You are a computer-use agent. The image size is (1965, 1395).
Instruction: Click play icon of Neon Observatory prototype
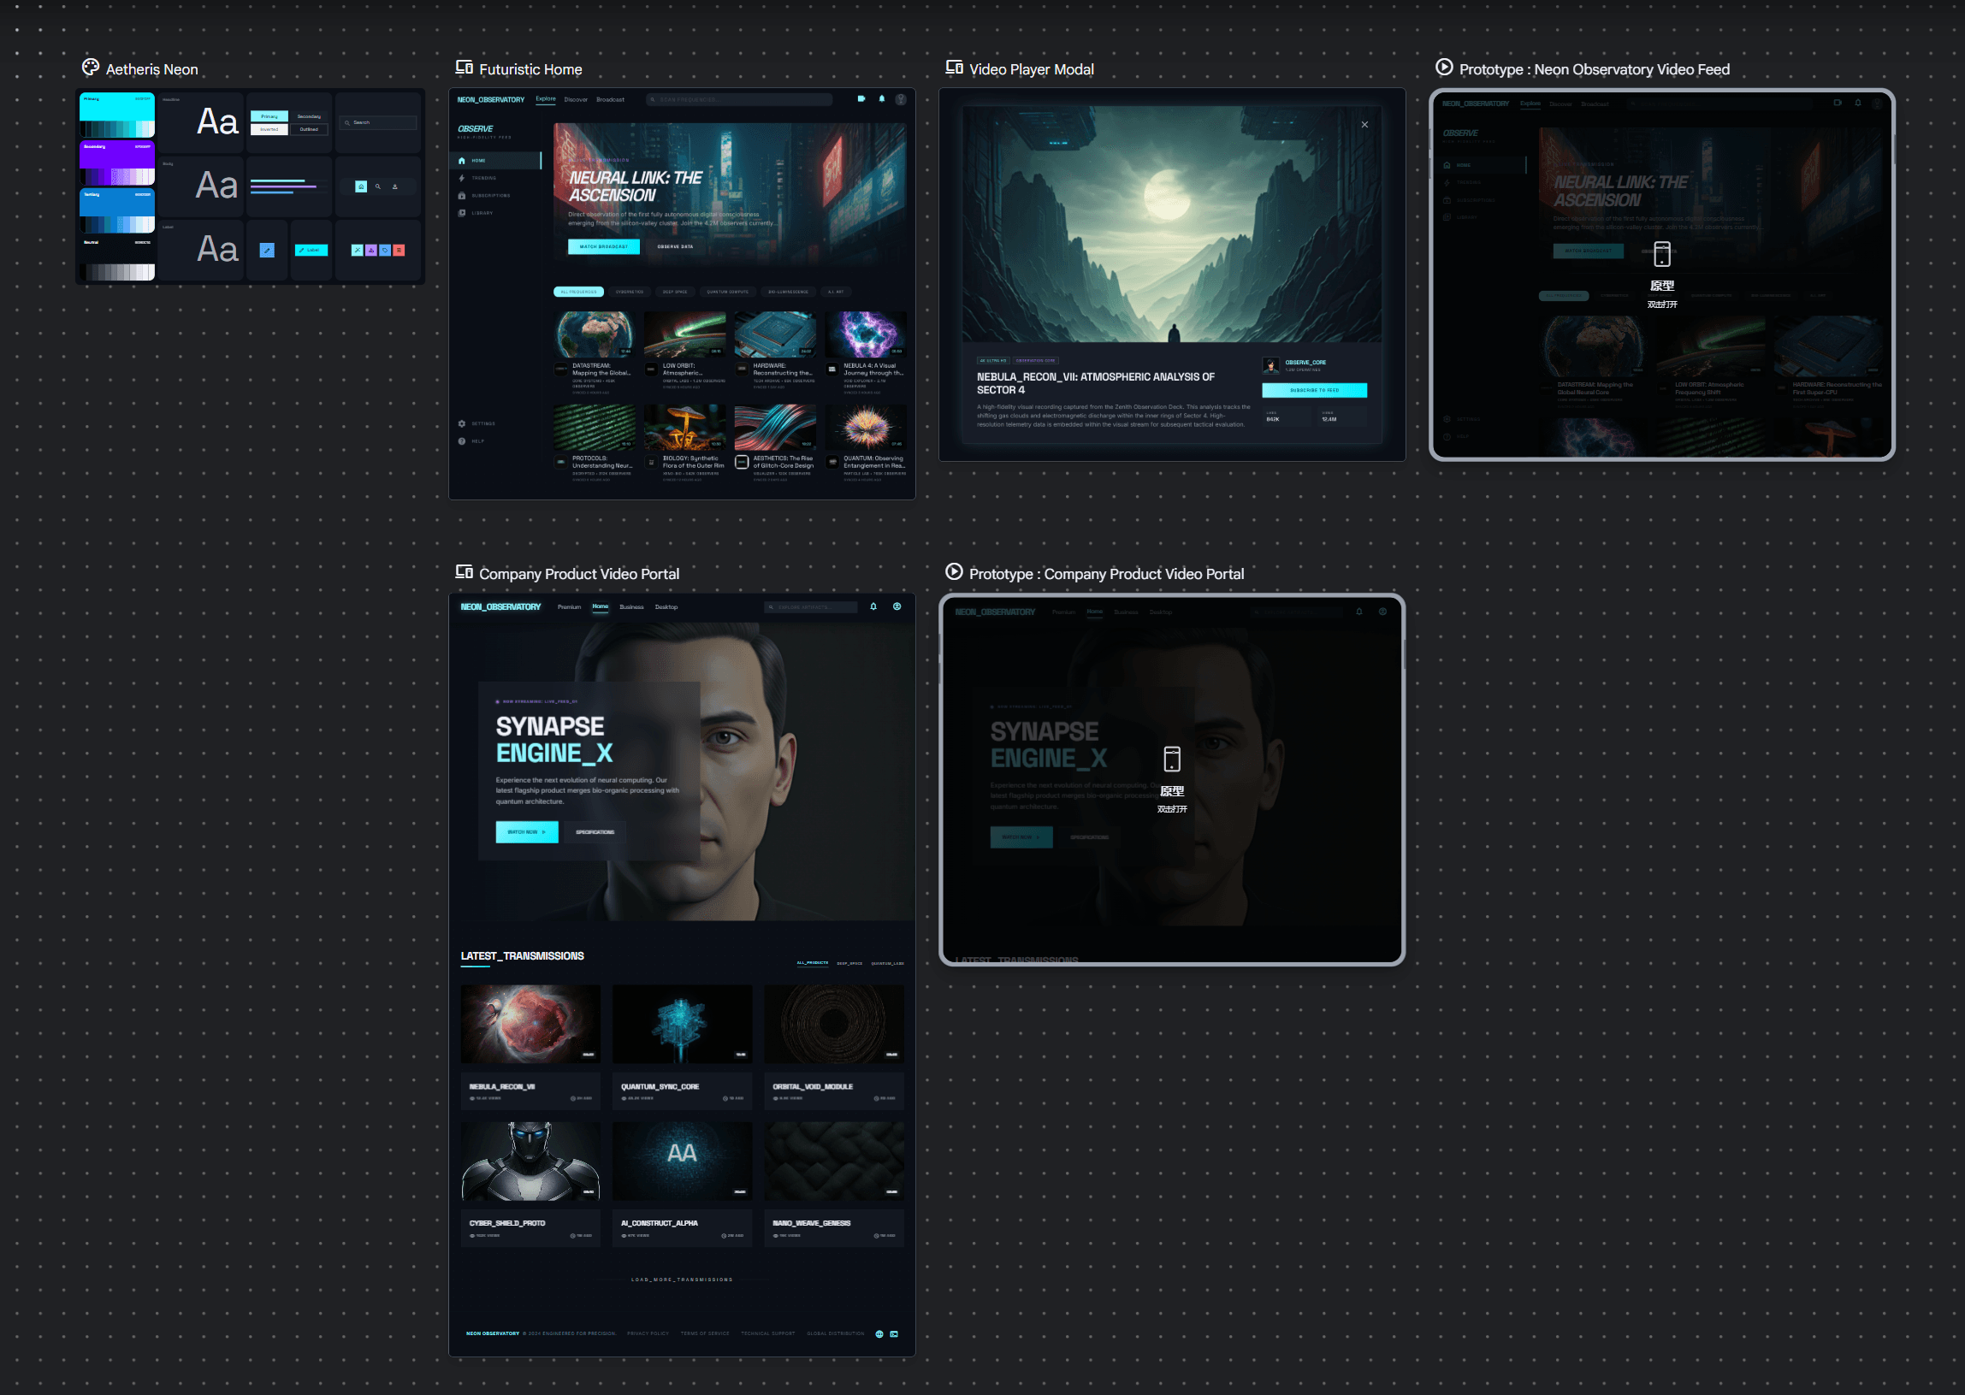click(x=1444, y=67)
